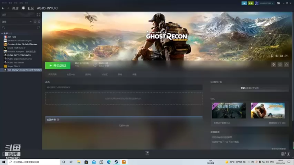Viewport: 294px width, 165px height.
Task: Click the 在商店中查看 DLC link
Action: pos(222,123)
